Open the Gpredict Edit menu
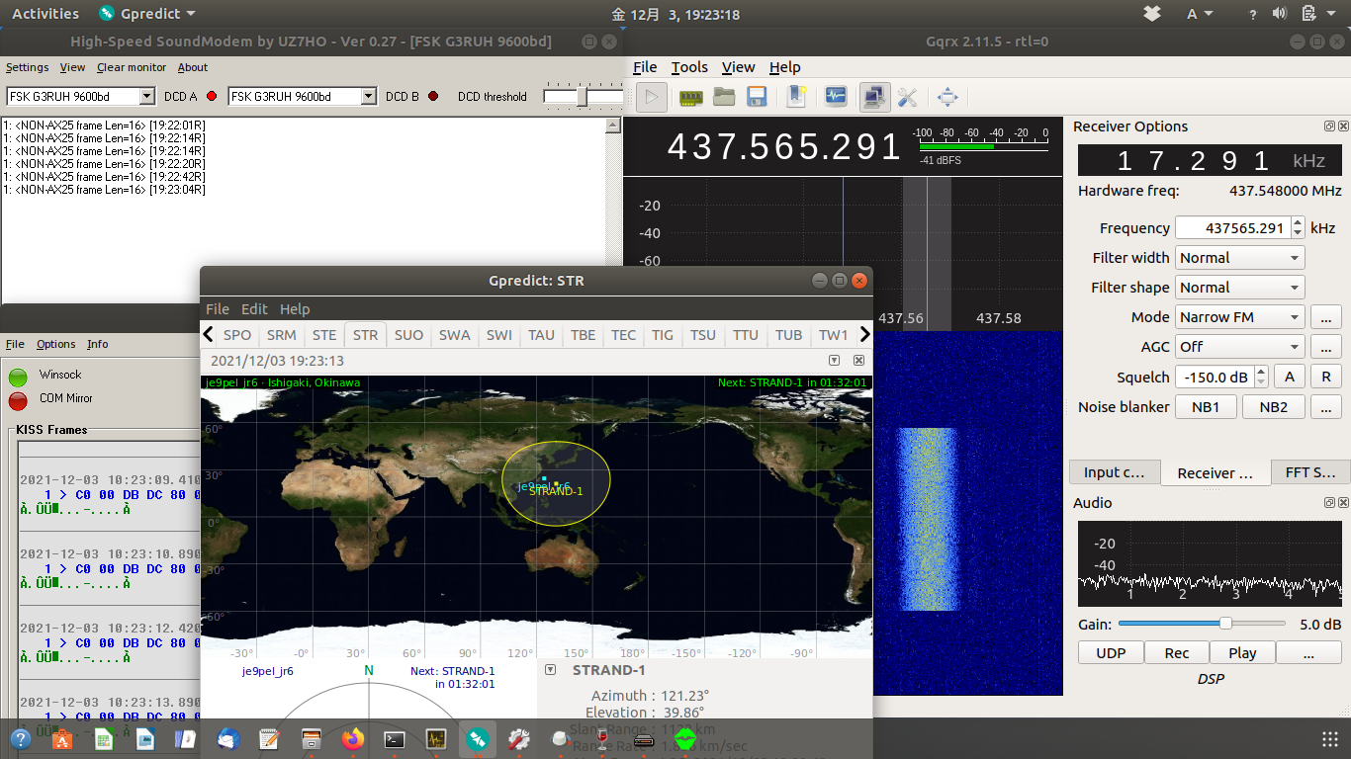This screenshot has width=1351, height=759. 254,309
